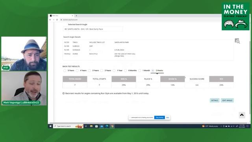Image resolution: width=252 pixels, height=142 pixels.
Task: Click the browser back arrow
Action: pos(50,20)
